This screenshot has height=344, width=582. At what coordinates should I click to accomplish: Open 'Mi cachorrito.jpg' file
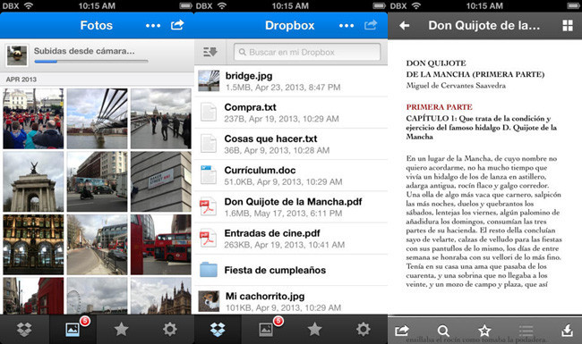(291, 301)
